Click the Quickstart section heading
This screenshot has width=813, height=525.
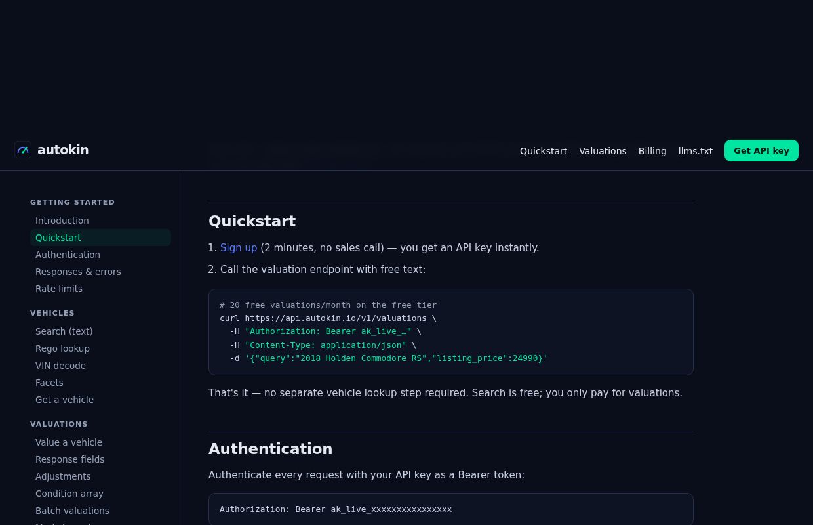[252, 221]
